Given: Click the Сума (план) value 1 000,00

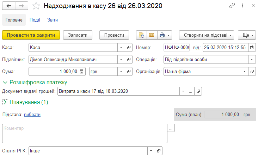Looking at the screenshot, I should click(x=222, y=115).
